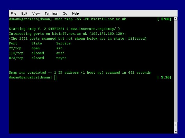Click the IP address 192.171.160.129

(107, 34)
